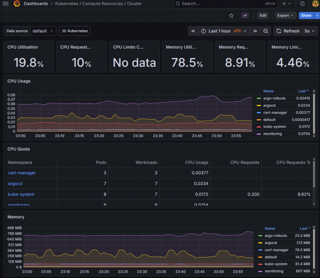
Task: Open the hamburger navigation menu
Action: tap(6, 4)
